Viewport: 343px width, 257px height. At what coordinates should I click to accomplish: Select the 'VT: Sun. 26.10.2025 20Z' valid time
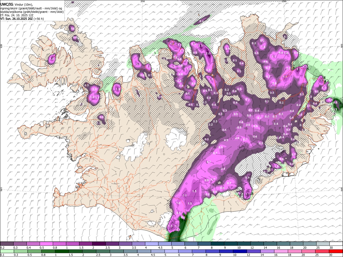pos(16,19)
